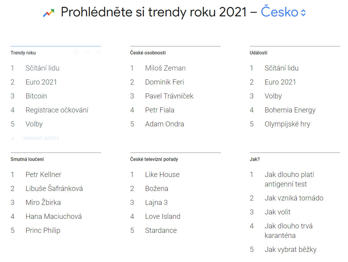The width and height of the screenshot is (348, 262).
Task: Click Jak vybrat běžky query
Action: pyautogui.click(x=290, y=250)
